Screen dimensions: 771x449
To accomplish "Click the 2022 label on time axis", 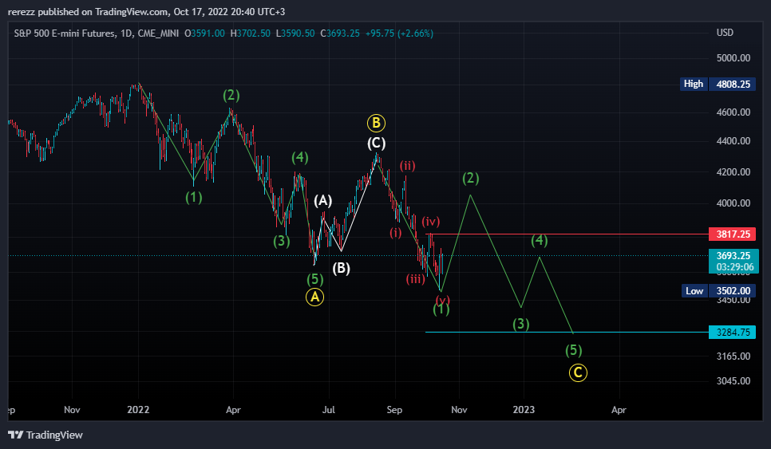I will click(x=138, y=410).
